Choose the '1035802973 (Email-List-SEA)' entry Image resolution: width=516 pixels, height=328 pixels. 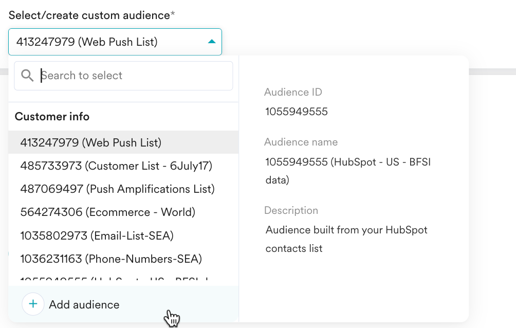[97, 235]
